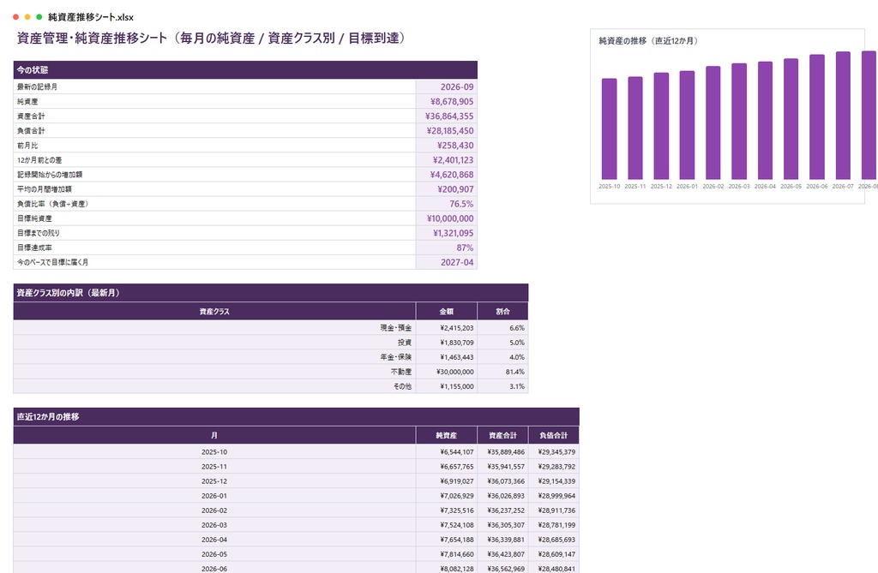Click the 2025-10 bar in the chart
Viewport: 878px width, 573px height.
coord(610,128)
